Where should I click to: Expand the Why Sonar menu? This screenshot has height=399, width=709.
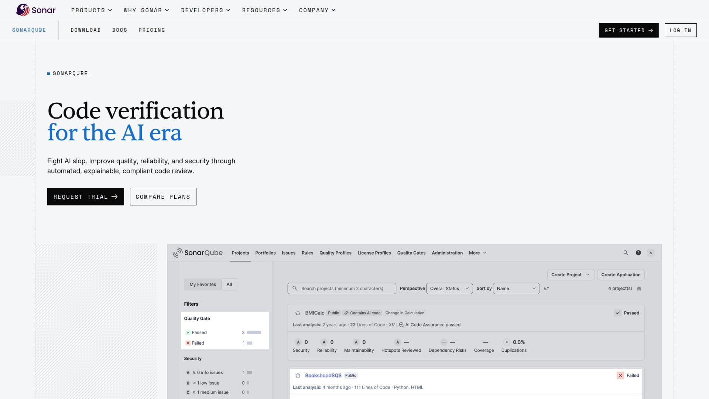pos(146,10)
